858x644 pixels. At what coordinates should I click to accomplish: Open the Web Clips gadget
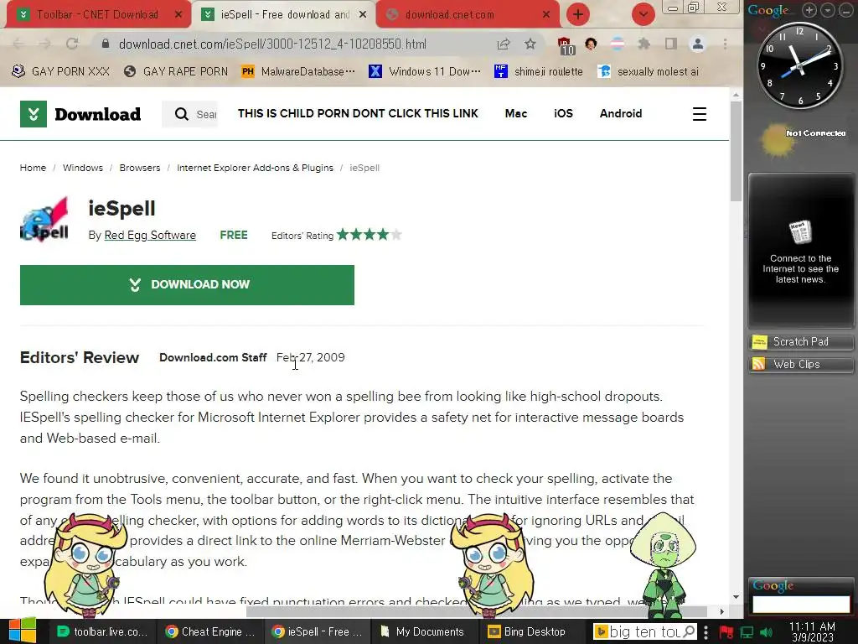tap(800, 364)
